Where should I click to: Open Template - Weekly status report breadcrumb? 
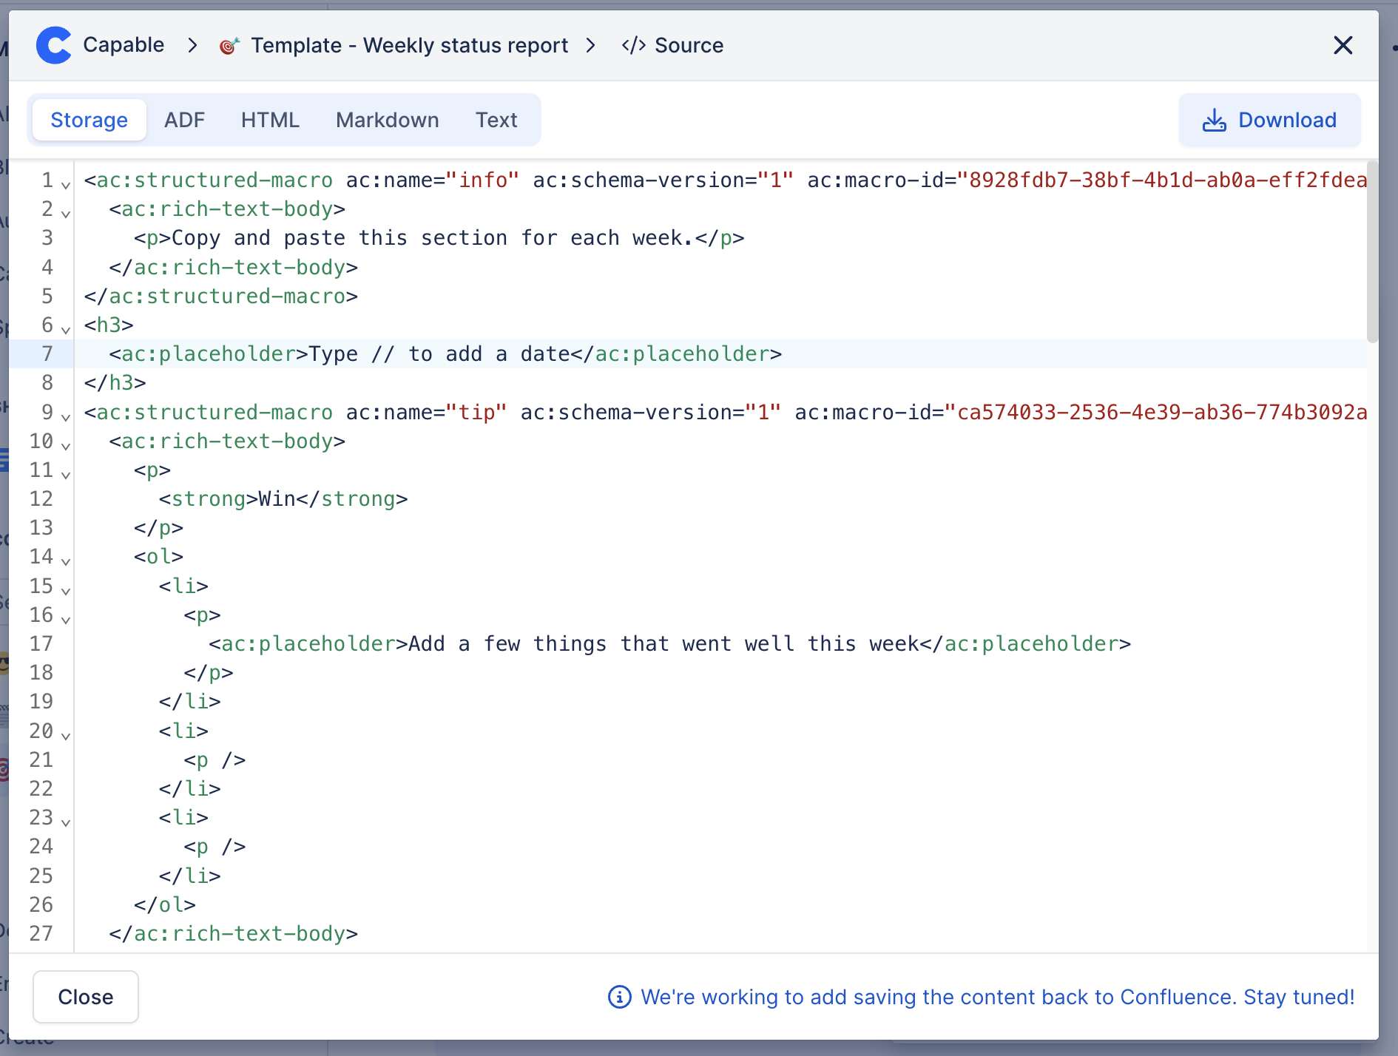pos(409,45)
